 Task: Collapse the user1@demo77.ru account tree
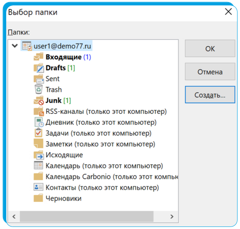[15, 46]
